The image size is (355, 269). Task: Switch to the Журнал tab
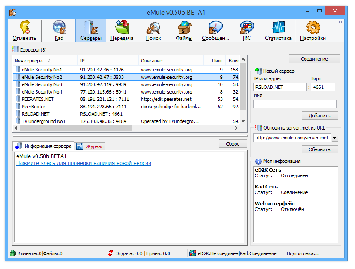pos(90,146)
